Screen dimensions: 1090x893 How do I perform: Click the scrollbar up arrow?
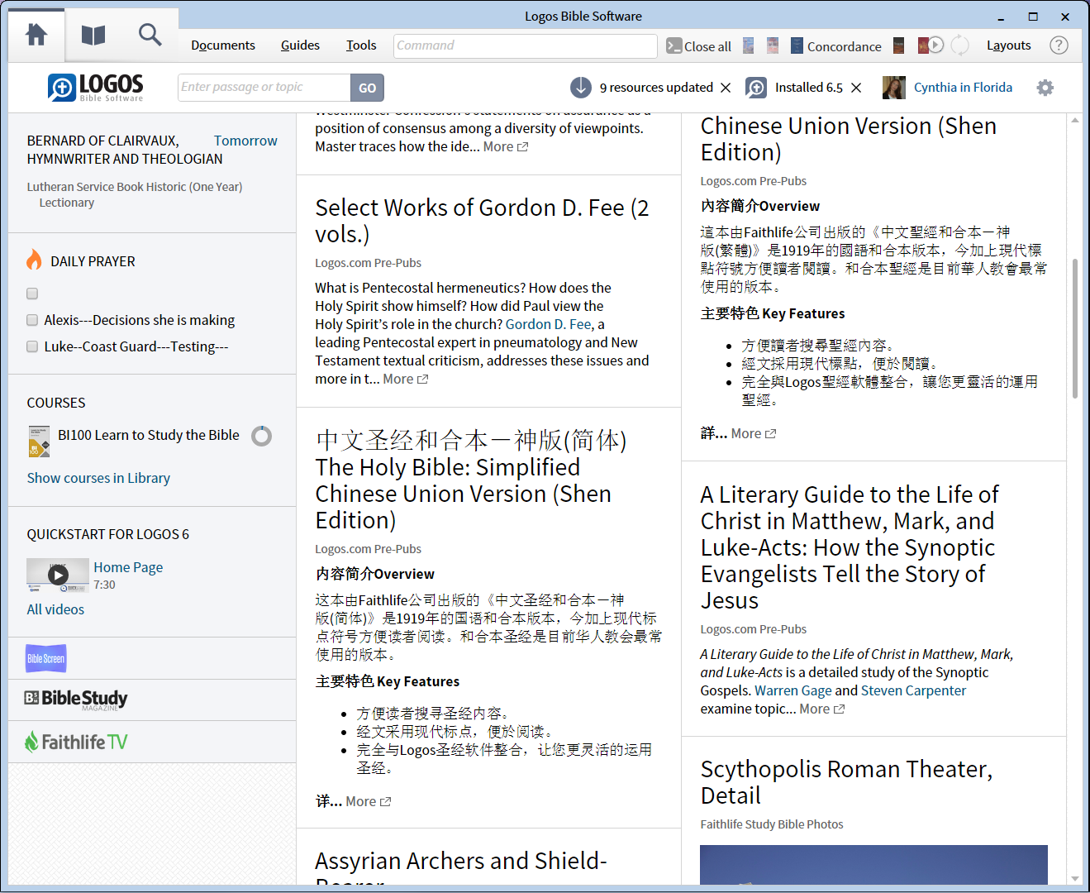tap(1075, 120)
